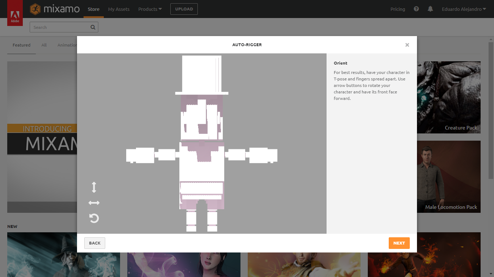The image size is (494, 277).
Task: Click the circular reset rotation icon
Action: coord(94,218)
